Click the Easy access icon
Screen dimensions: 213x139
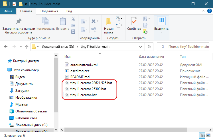coord(118,25)
